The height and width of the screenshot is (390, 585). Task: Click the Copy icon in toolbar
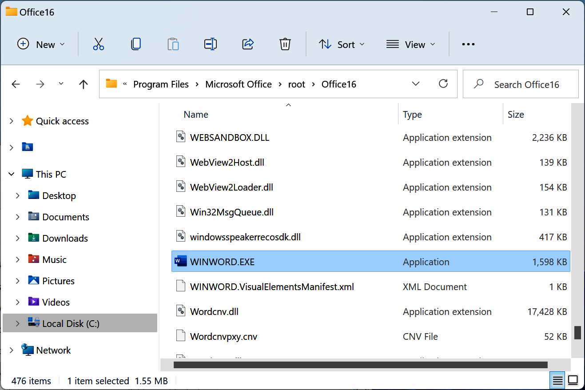coord(136,44)
